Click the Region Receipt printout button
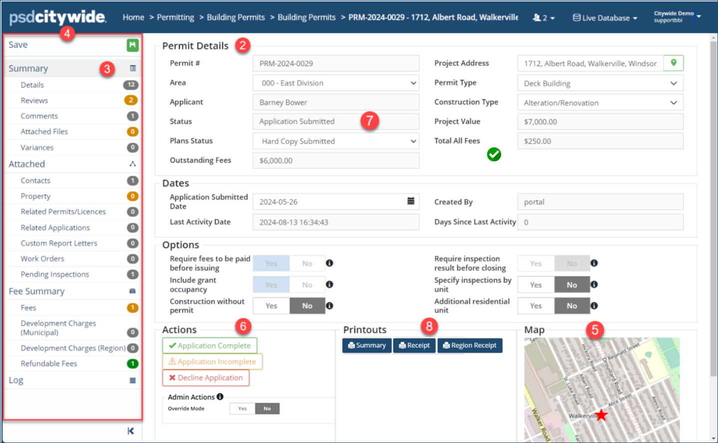Viewport: 718px width, 443px height. [470, 346]
